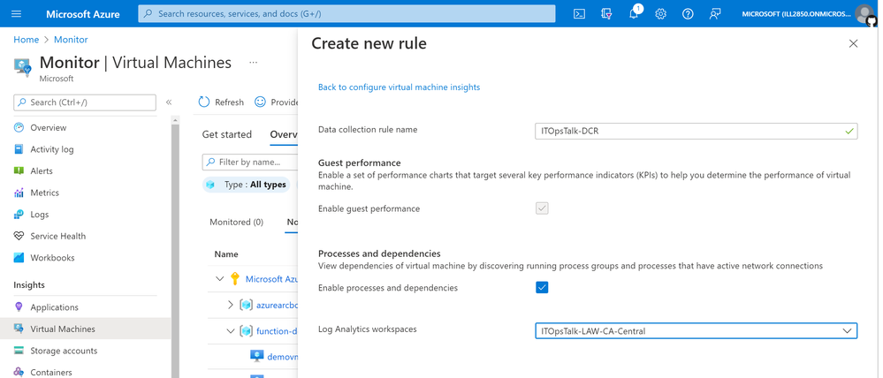Collapse the function-d resource group row
The height and width of the screenshot is (378, 883).
pyautogui.click(x=230, y=331)
